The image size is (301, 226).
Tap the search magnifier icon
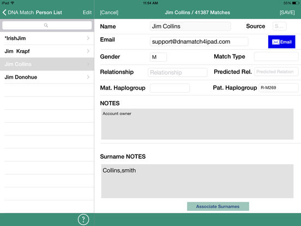coord(46,25)
